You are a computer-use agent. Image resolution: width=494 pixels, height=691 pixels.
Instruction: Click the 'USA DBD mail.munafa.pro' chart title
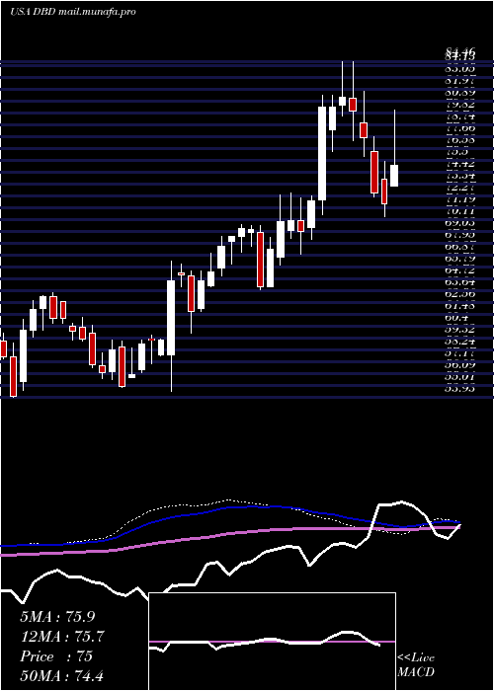[x=73, y=12]
